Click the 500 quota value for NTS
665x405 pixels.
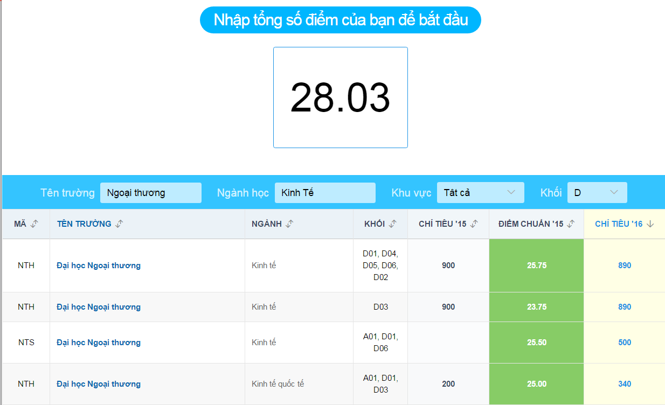[625, 343]
